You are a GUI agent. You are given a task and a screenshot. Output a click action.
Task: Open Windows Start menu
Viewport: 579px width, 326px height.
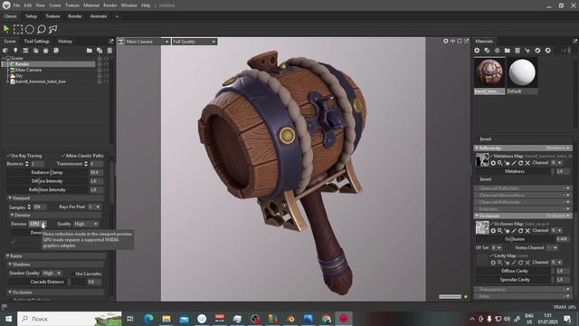tap(8, 319)
